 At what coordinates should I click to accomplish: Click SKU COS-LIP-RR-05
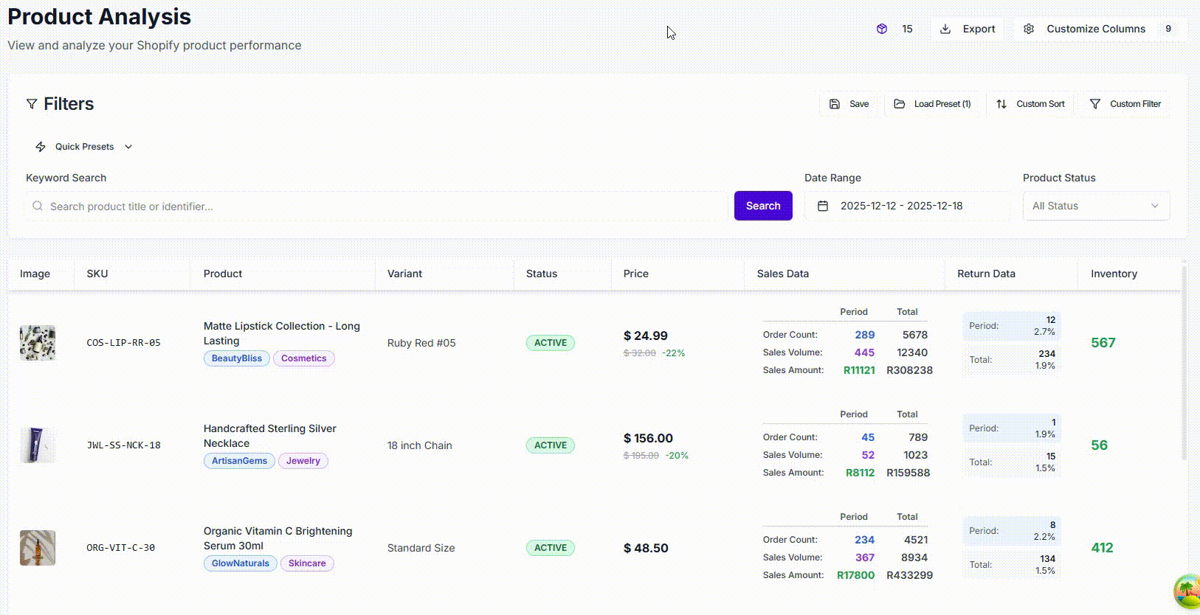coord(123,343)
